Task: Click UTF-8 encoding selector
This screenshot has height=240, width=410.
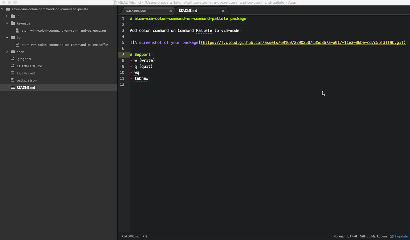Action: [x=352, y=236]
